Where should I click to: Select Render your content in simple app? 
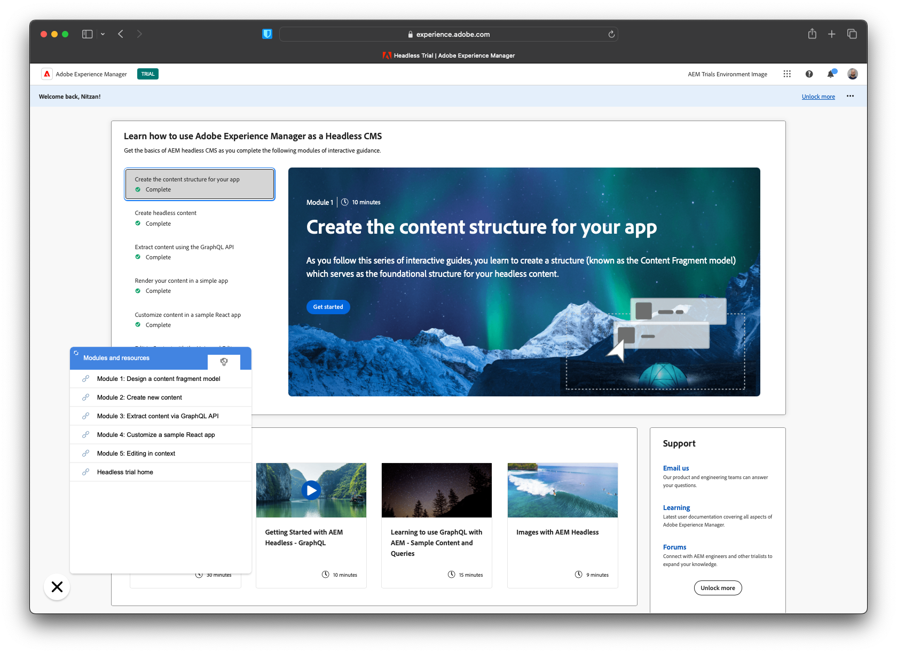(200, 285)
